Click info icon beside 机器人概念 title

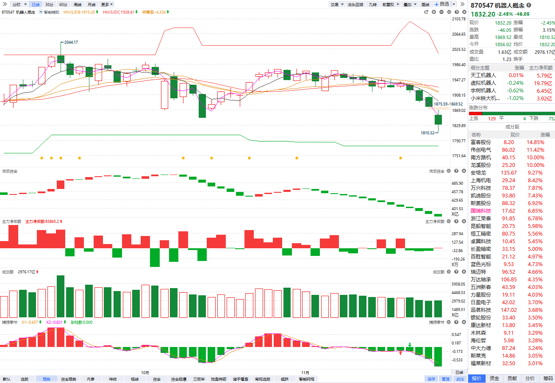click(529, 6)
